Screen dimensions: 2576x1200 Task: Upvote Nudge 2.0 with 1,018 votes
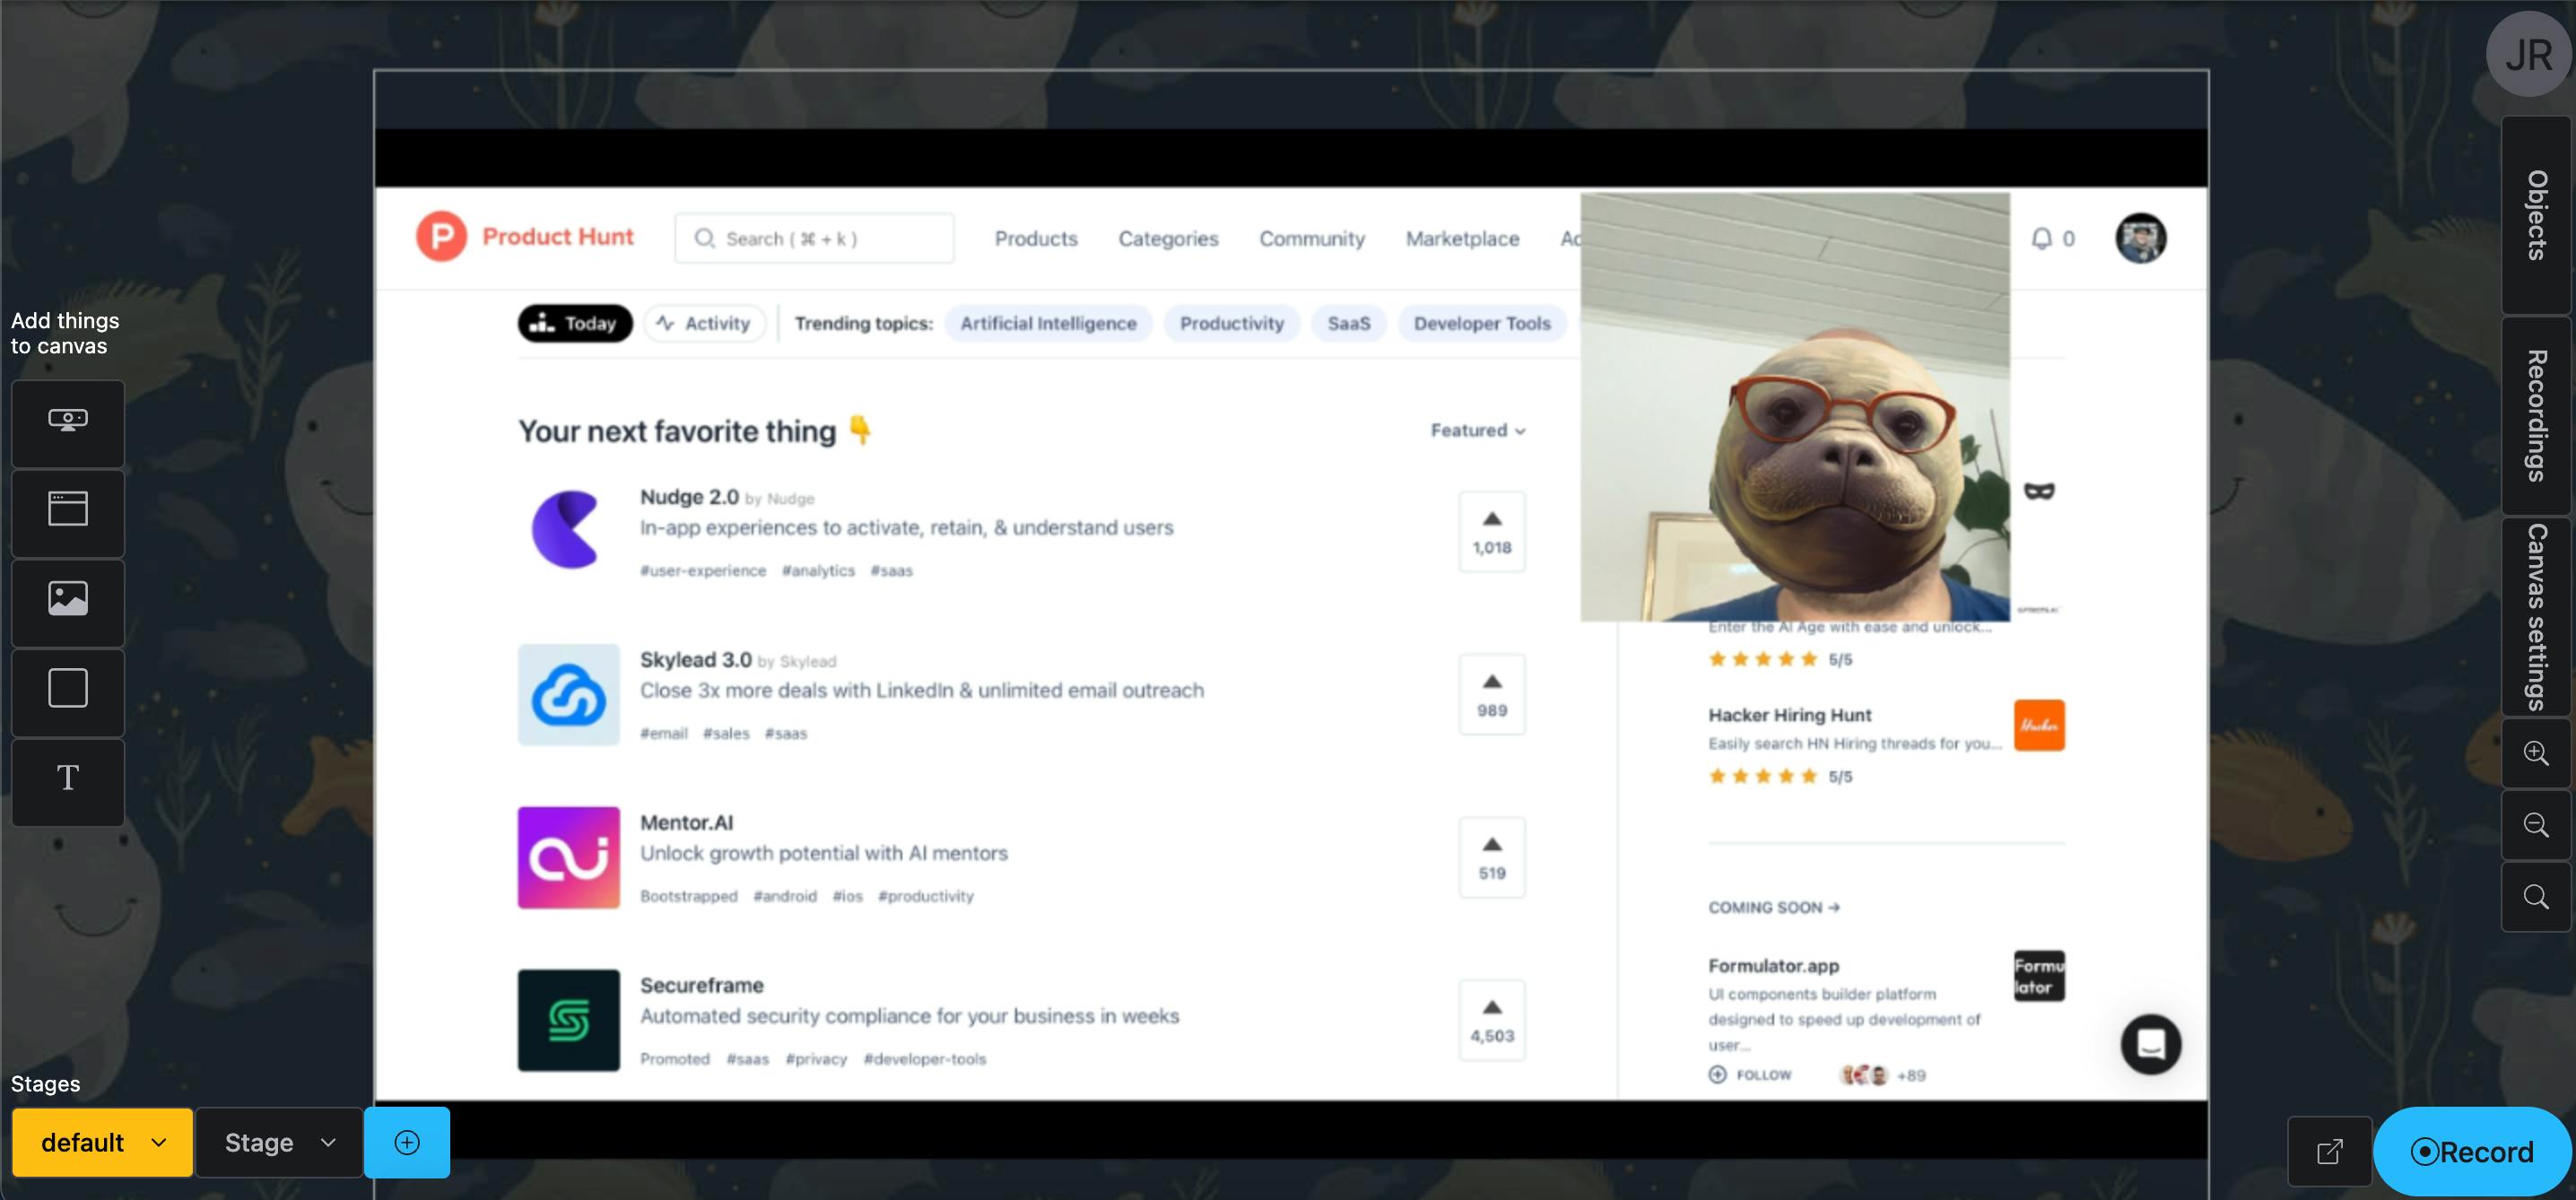coord(1492,531)
